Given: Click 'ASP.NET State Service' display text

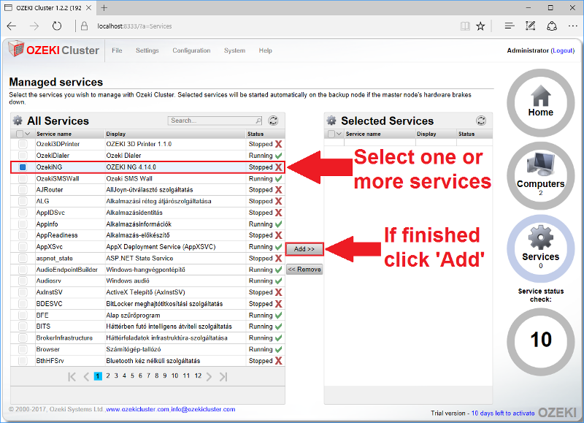Looking at the screenshot, I should point(139,259).
